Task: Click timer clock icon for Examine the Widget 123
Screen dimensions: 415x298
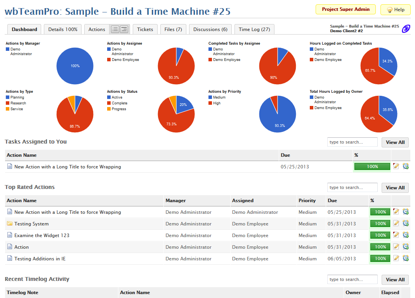Action: click(406, 235)
